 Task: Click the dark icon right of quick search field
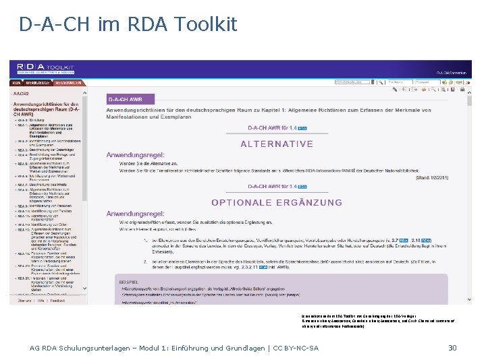coord(373,82)
